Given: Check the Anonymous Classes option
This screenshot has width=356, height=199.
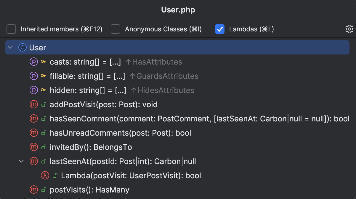Looking at the screenshot, I should pos(116,29).
